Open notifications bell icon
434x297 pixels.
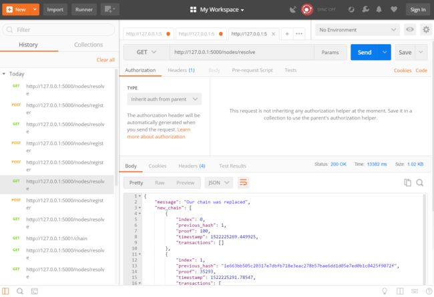point(379,10)
